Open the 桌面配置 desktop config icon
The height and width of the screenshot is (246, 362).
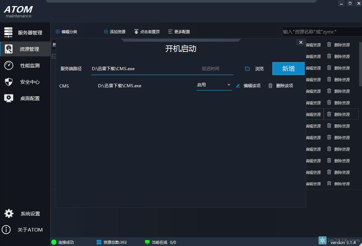click(9, 98)
